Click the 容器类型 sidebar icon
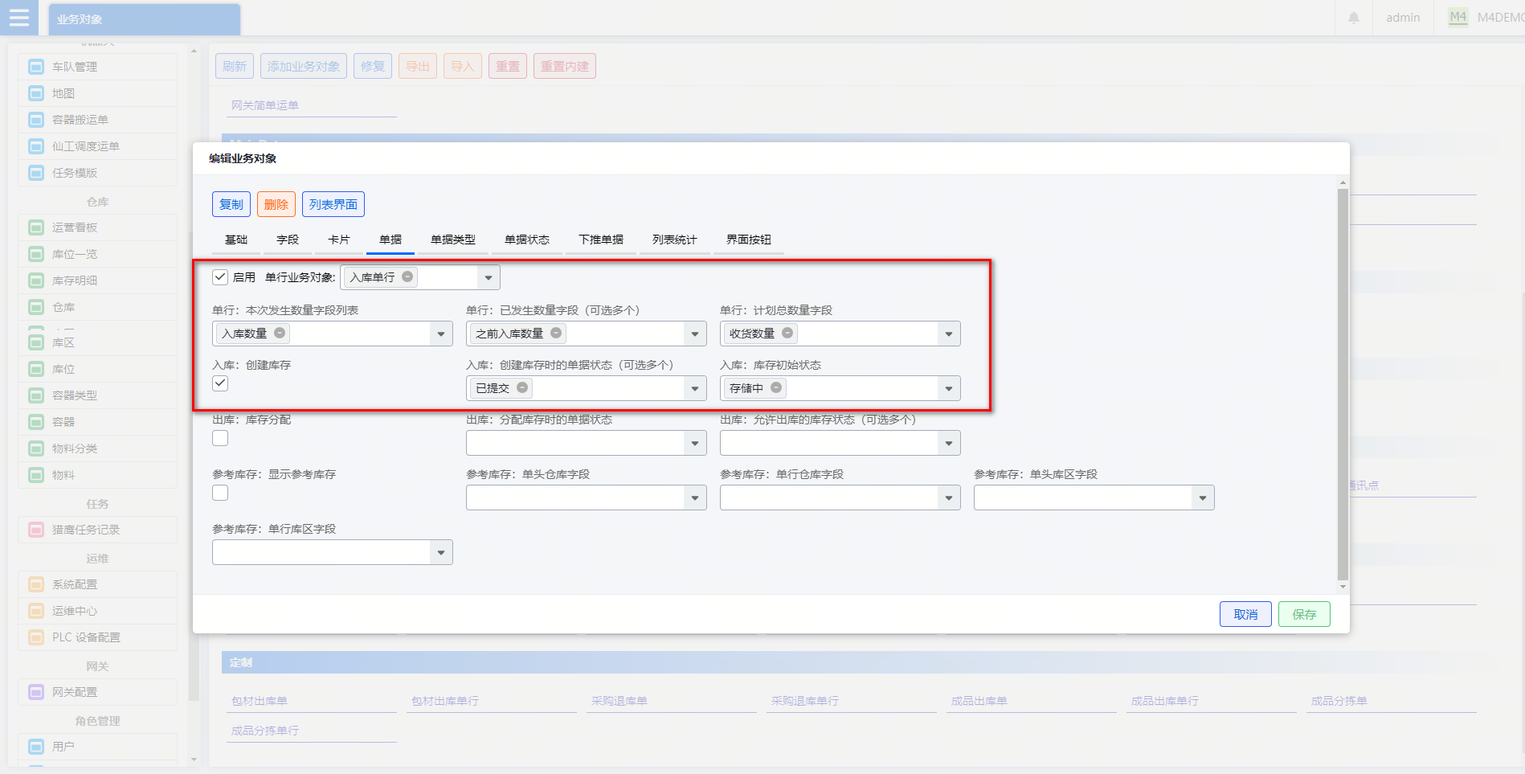 36,395
